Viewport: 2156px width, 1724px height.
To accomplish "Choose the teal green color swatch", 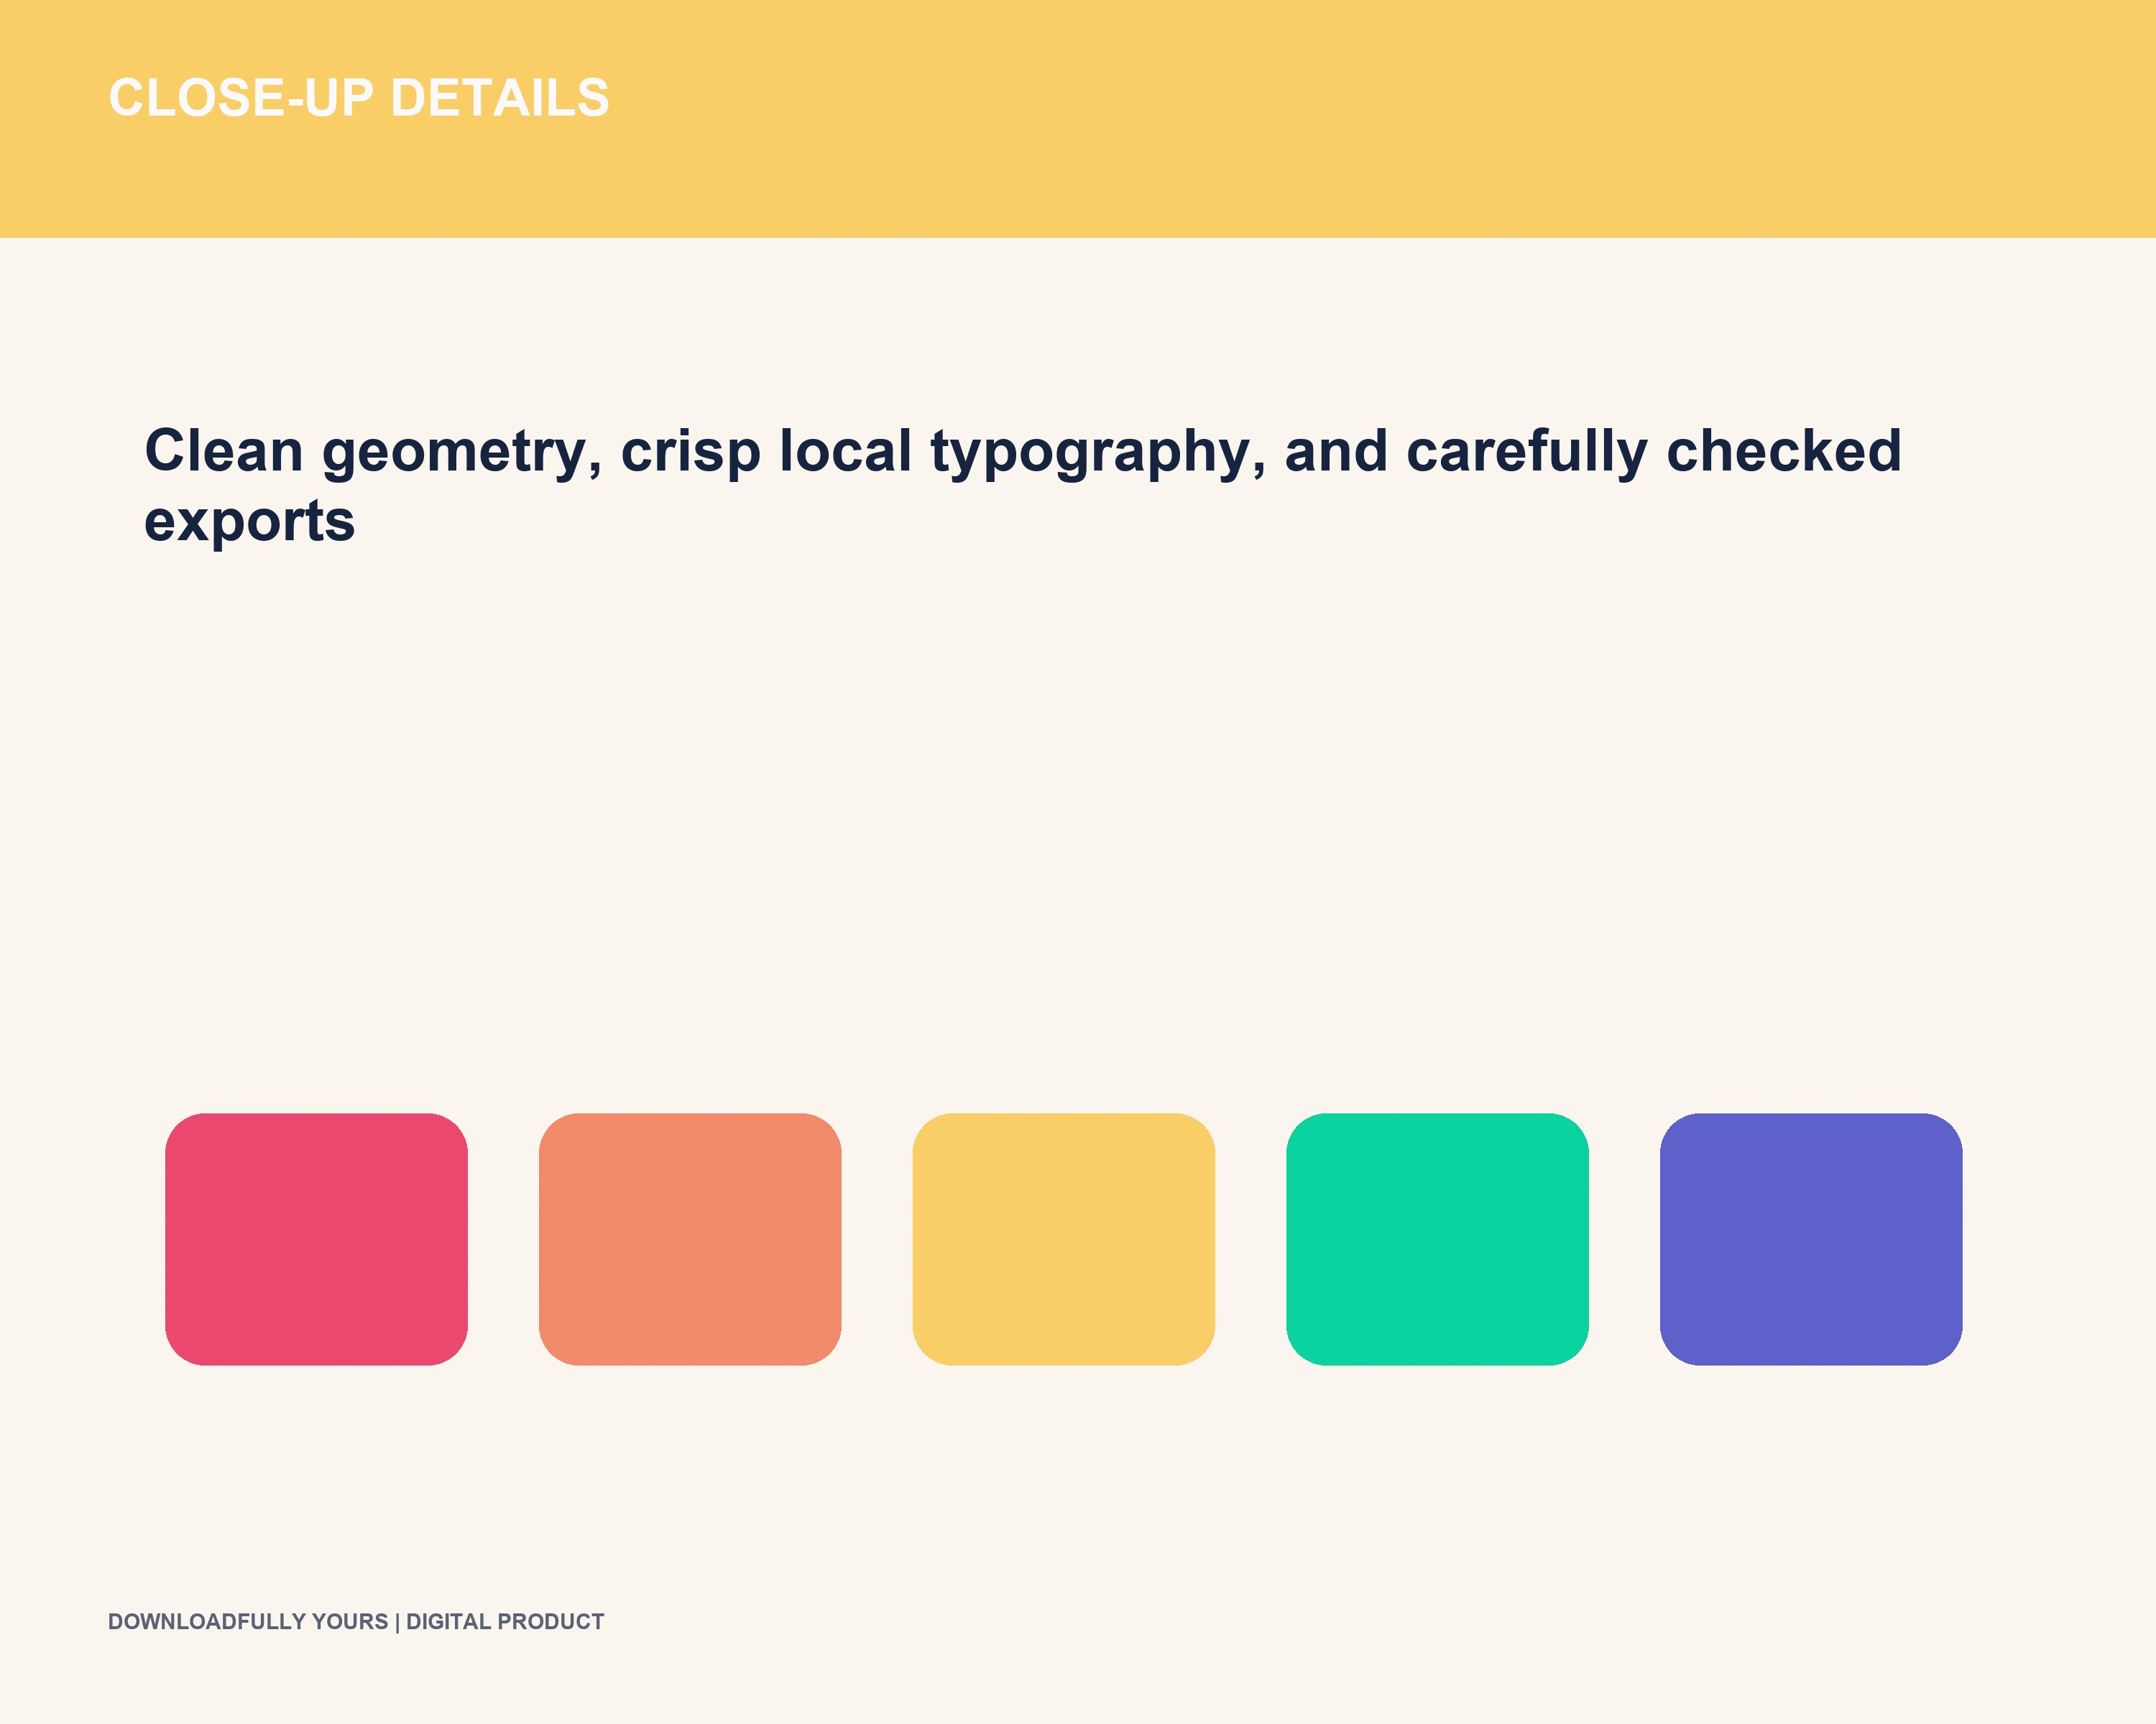I will (1438, 1239).
